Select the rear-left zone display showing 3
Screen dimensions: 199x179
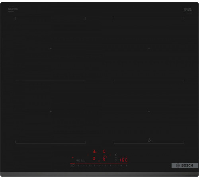point(94,152)
